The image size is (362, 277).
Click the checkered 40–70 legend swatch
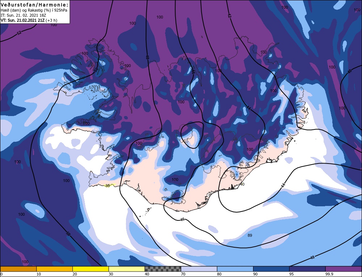[163, 269]
